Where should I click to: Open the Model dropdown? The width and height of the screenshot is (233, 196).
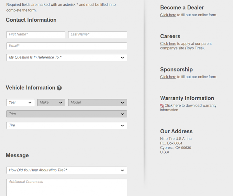tap(97, 103)
